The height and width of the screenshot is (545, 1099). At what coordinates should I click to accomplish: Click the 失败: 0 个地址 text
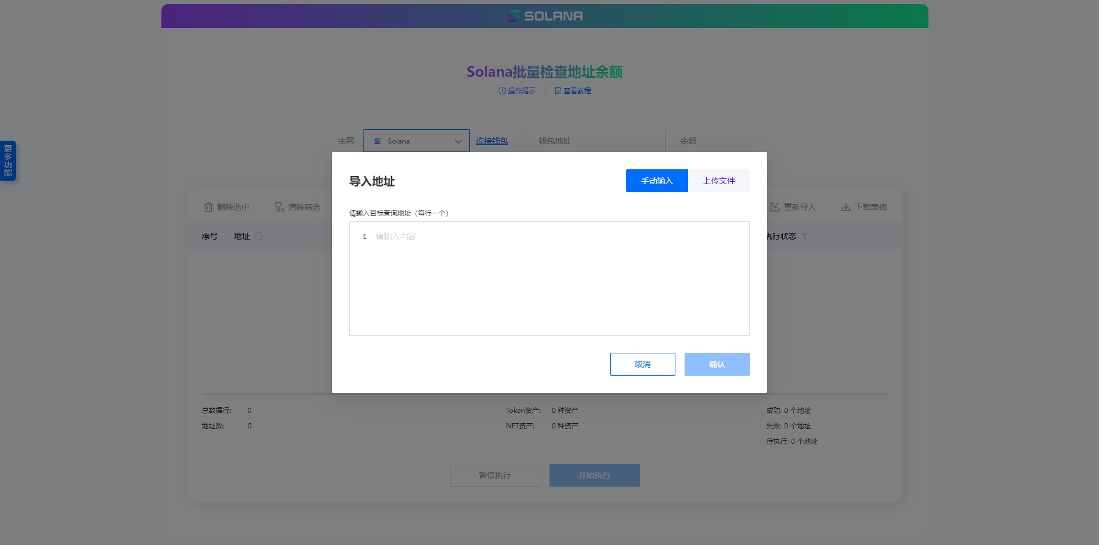[x=789, y=426]
